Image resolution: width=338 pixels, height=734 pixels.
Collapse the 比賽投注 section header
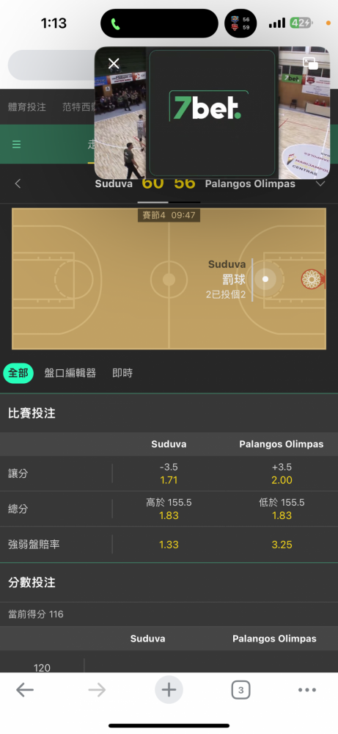pos(169,413)
